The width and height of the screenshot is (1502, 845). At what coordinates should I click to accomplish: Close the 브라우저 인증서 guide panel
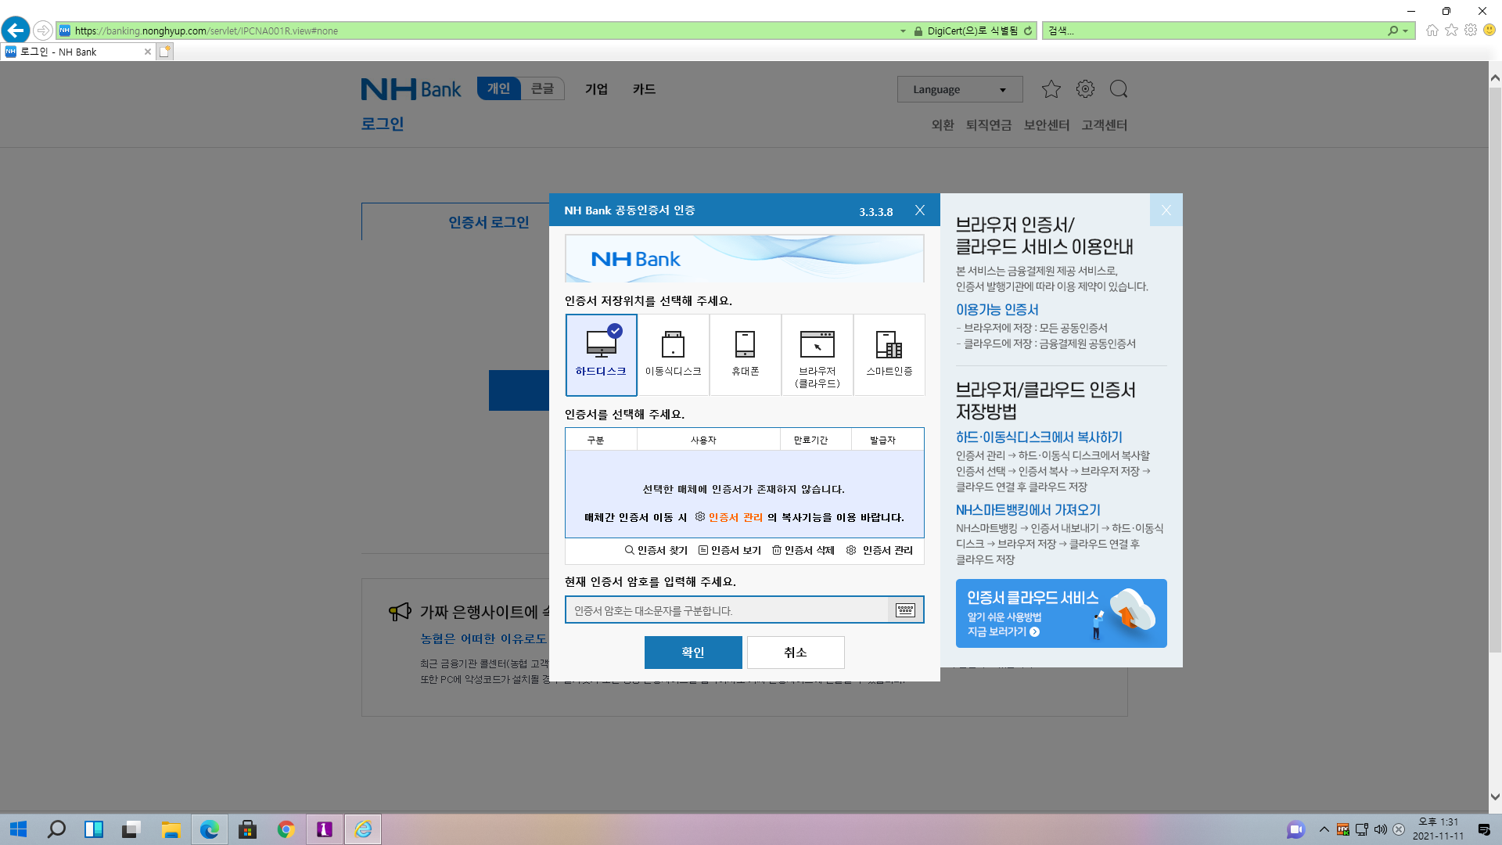[x=1166, y=210]
